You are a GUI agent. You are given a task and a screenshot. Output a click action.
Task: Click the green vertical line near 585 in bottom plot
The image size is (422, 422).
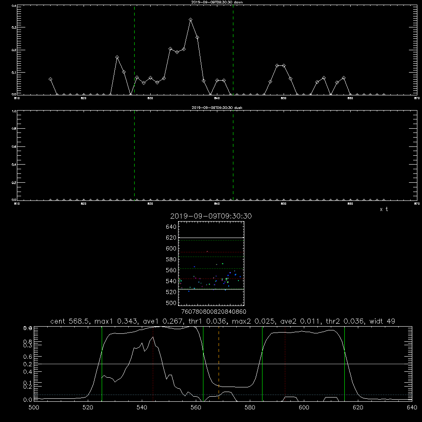click(x=262, y=364)
